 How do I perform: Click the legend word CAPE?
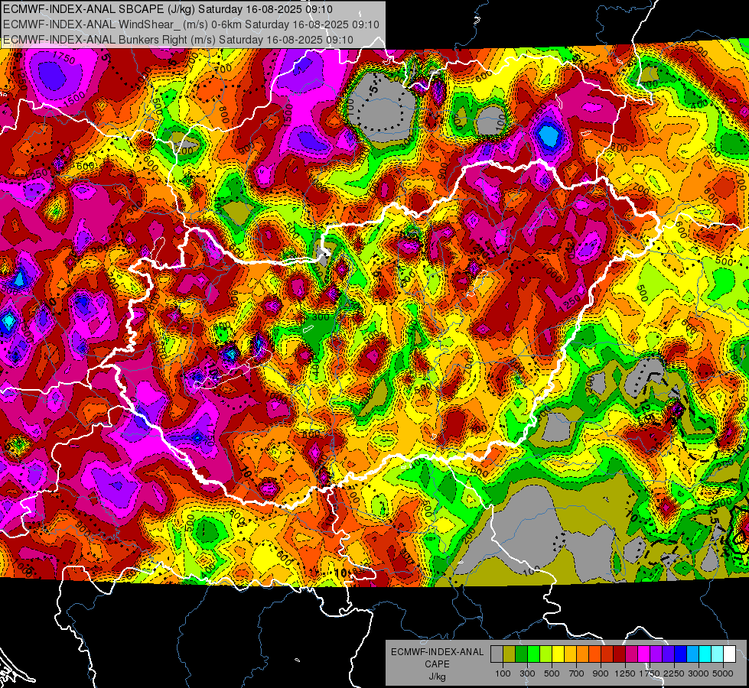coord(437,664)
